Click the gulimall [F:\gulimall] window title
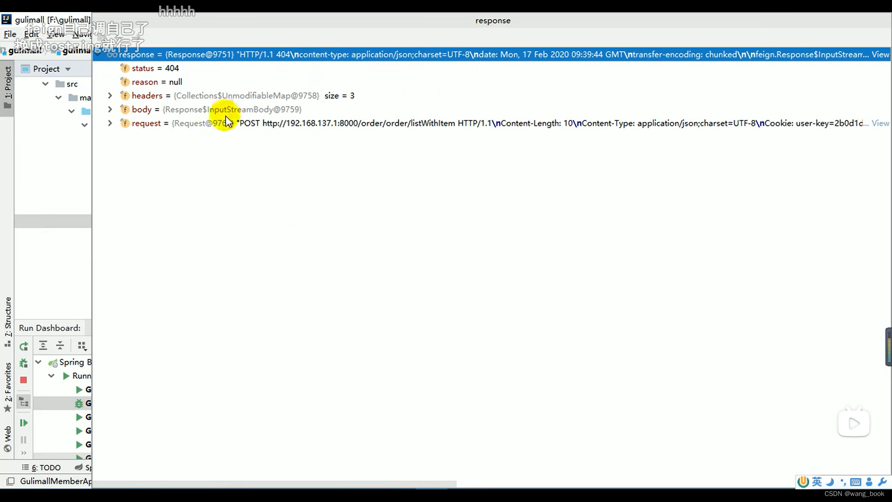The width and height of the screenshot is (892, 502). 52,20
